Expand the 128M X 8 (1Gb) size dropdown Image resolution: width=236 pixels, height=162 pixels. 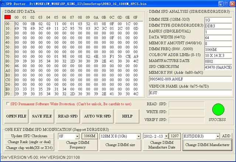tap(139, 136)
